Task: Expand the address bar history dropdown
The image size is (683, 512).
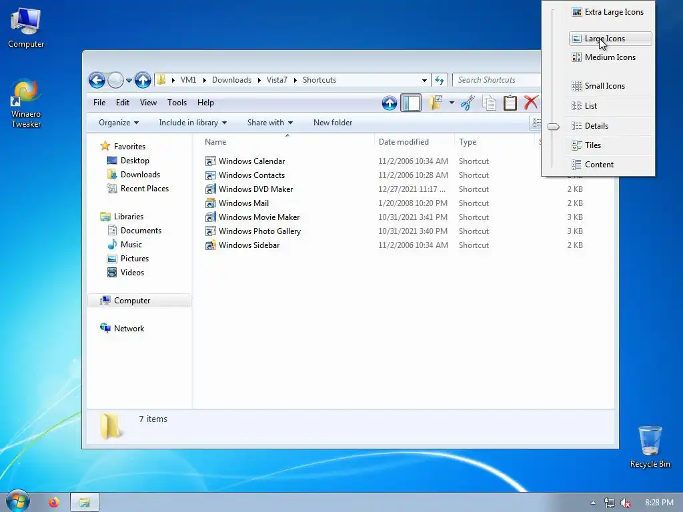Action: coord(424,81)
